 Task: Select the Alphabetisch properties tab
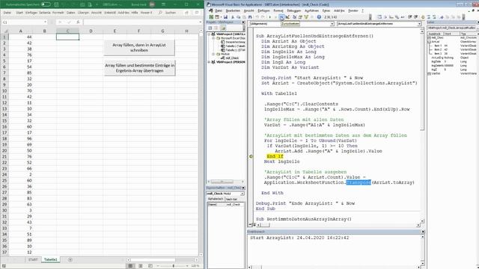pos(216,199)
